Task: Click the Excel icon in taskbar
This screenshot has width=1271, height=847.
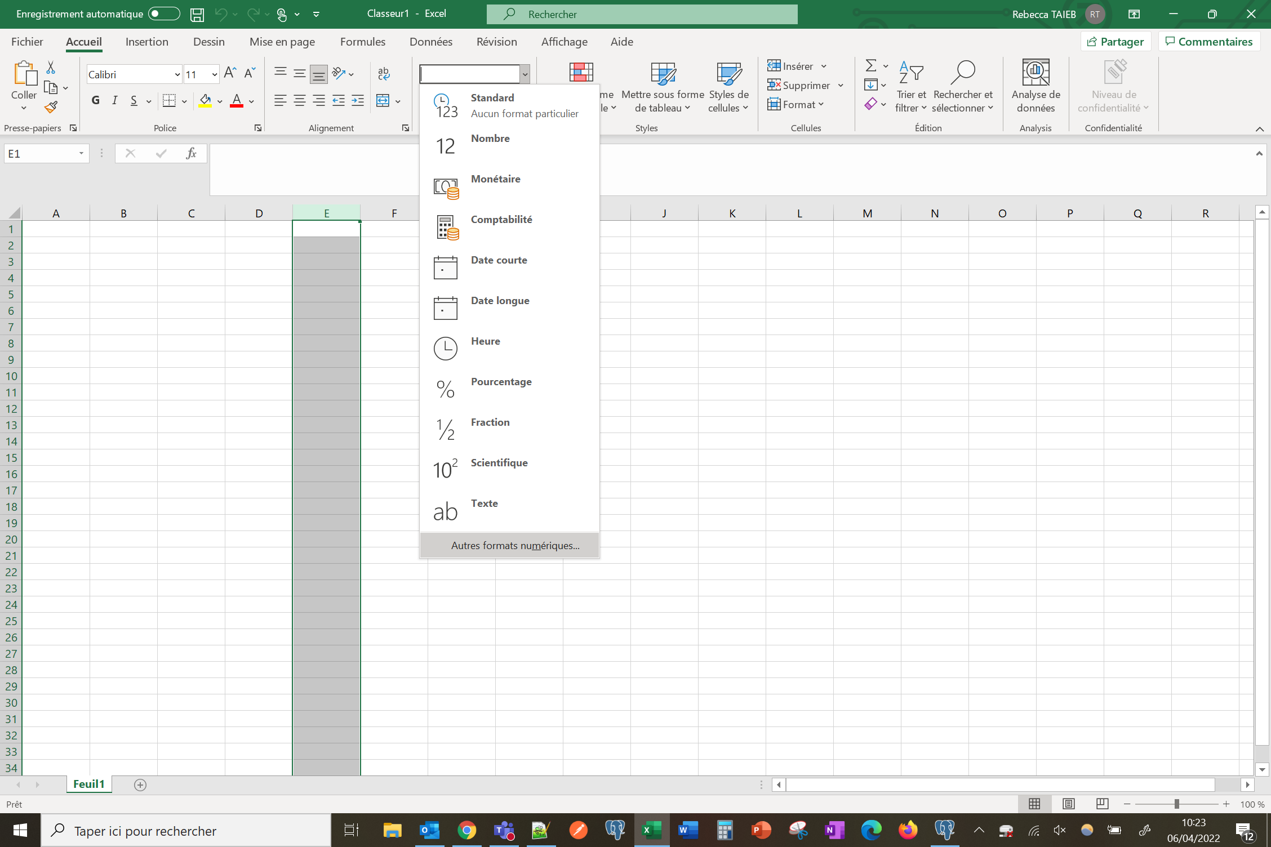Action: 652,830
